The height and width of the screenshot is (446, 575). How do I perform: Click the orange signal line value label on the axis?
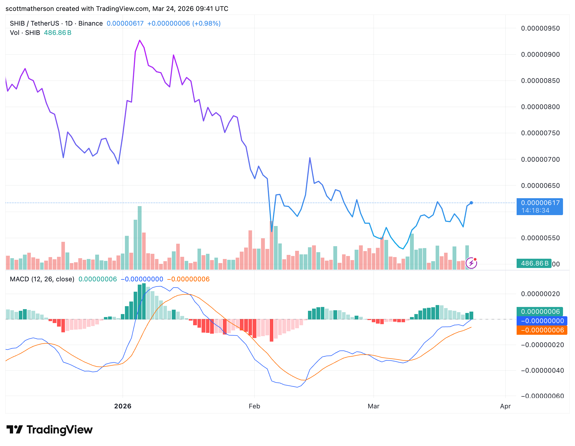(542, 330)
